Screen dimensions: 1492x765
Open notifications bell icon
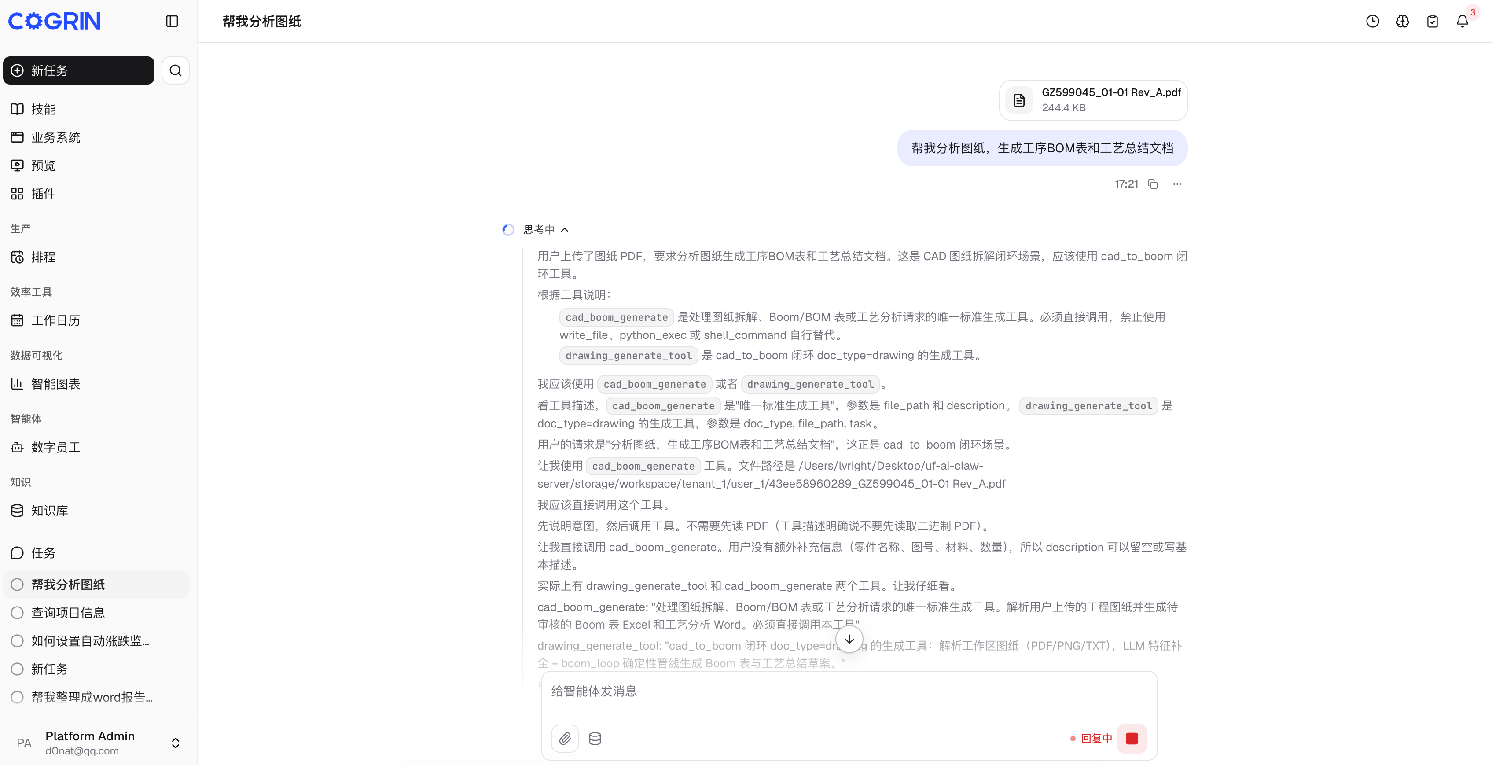(x=1463, y=22)
